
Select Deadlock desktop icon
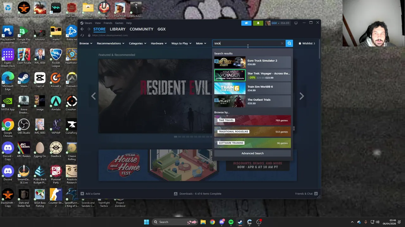[56, 150]
